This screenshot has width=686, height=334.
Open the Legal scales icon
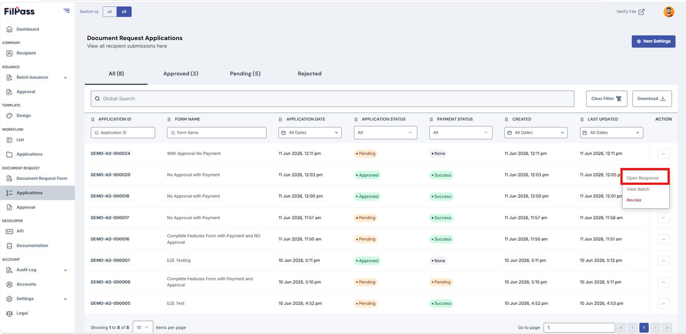[x=9, y=313]
